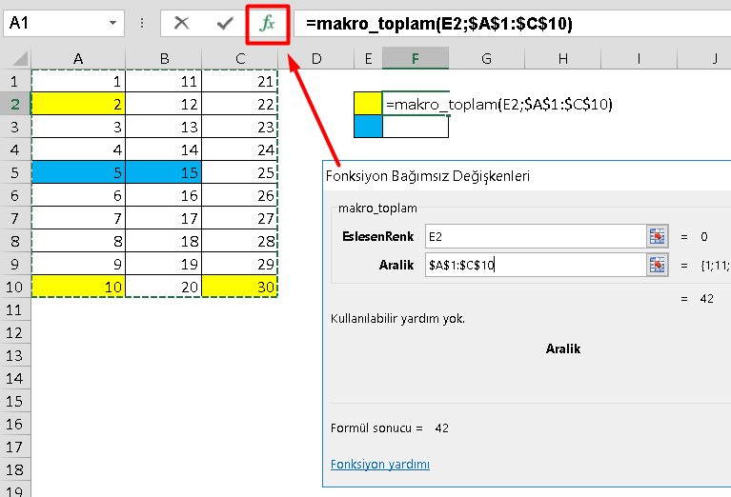Collapse dialog using EslesenRenk range selector icon
731x497 pixels.
[x=657, y=237]
